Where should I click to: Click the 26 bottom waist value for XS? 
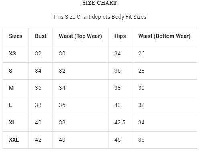click(x=141, y=53)
